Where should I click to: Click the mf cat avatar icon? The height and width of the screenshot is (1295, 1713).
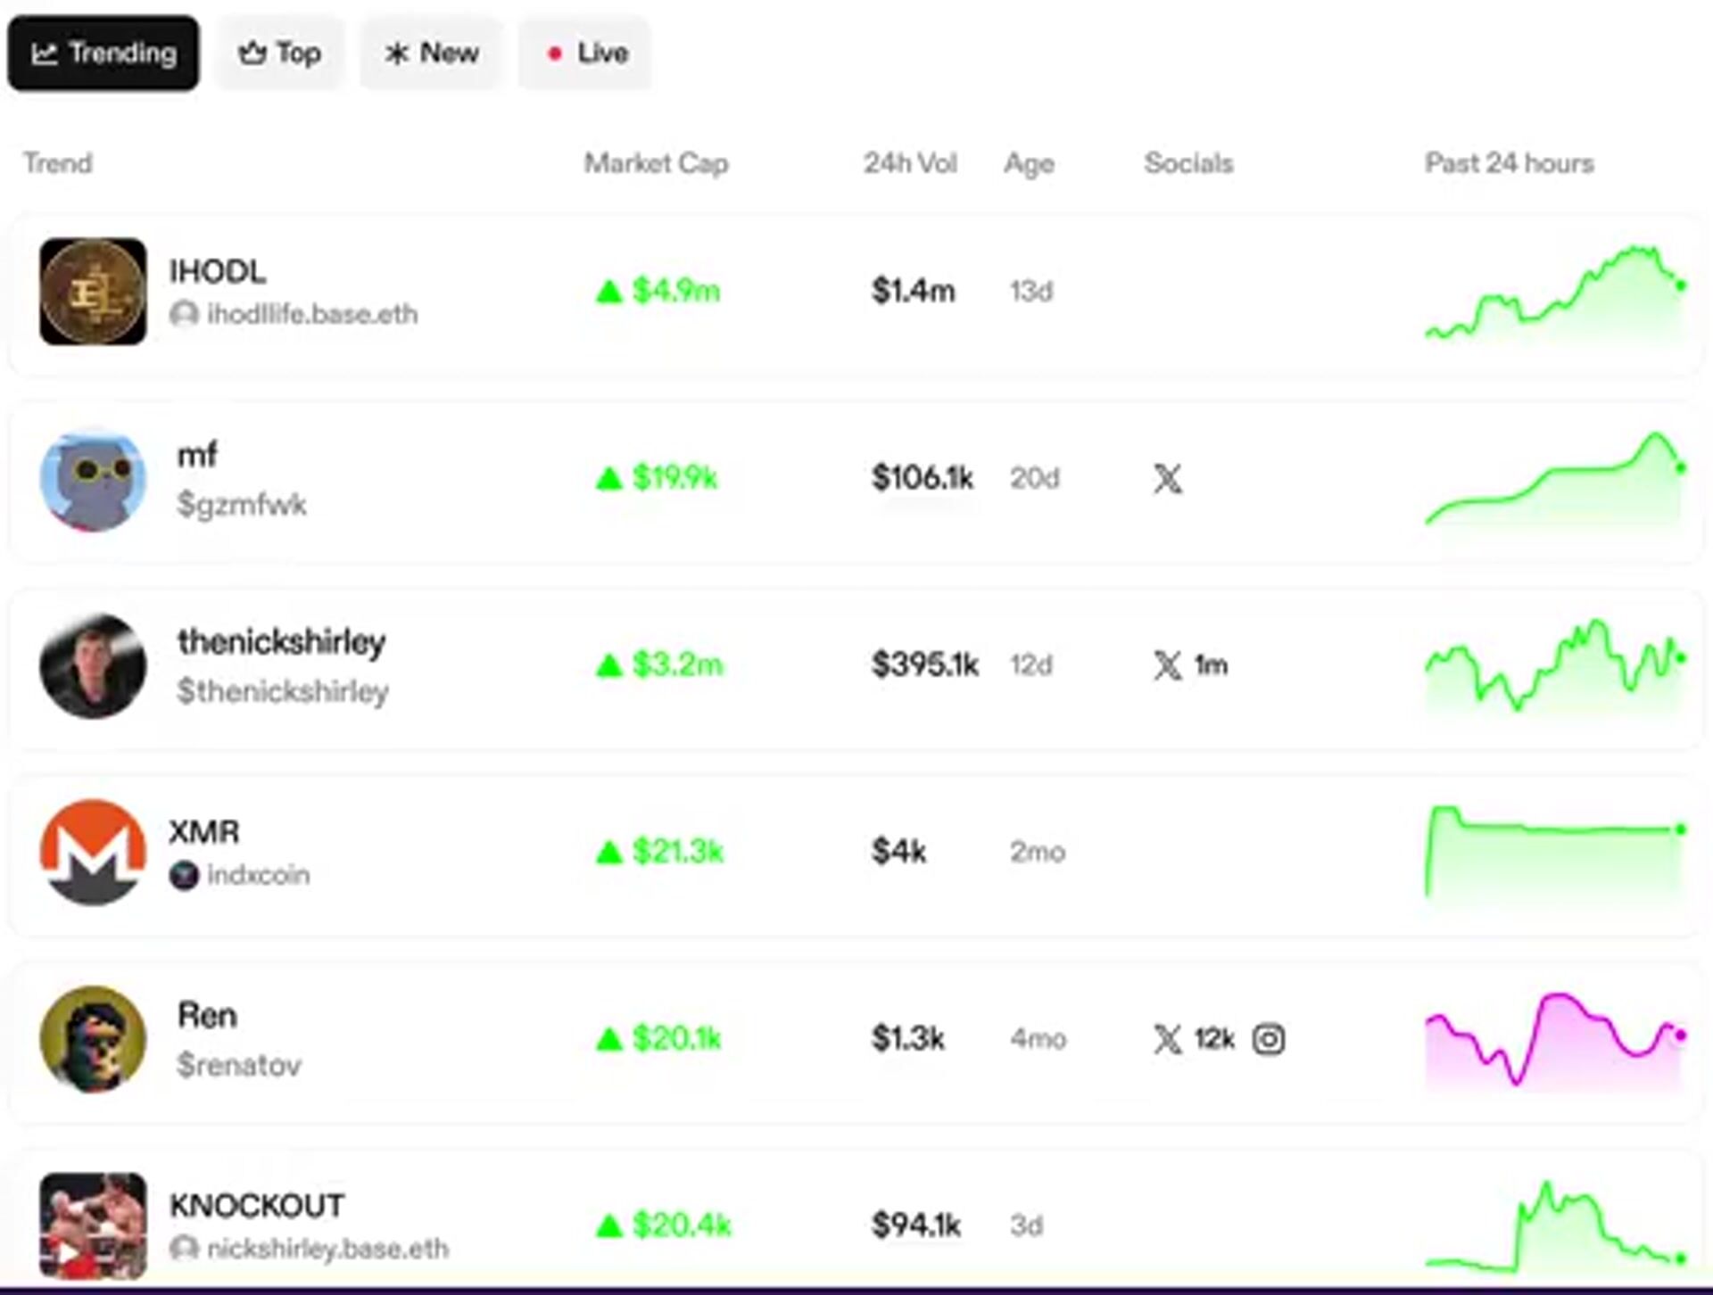tap(93, 479)
